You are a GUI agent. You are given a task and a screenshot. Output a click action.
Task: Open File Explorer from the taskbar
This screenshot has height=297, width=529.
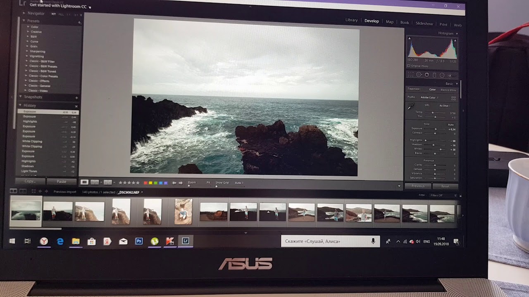(x=76, y=241)
